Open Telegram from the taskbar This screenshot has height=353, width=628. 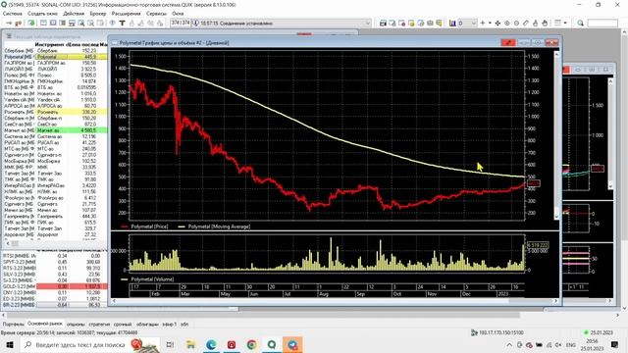point(292,344)
